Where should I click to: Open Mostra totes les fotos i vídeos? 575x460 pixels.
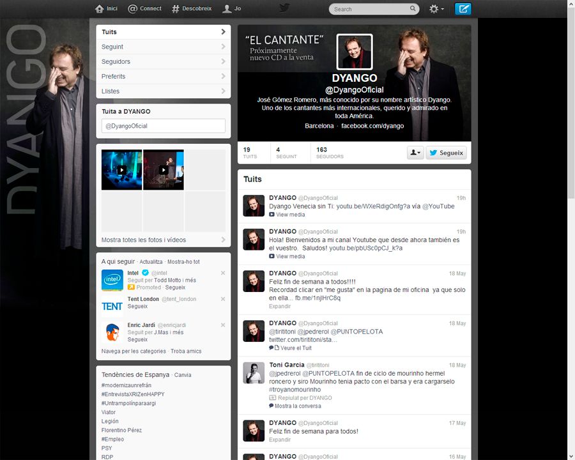[144, 240]
